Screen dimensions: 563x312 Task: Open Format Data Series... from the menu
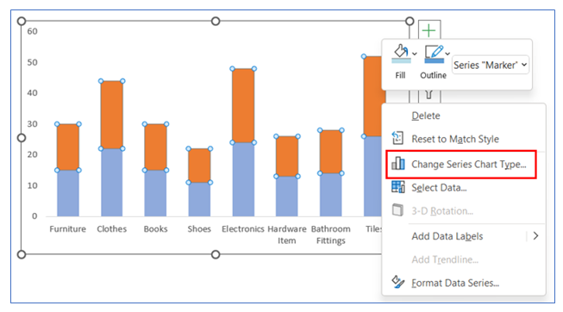[455, 283]
